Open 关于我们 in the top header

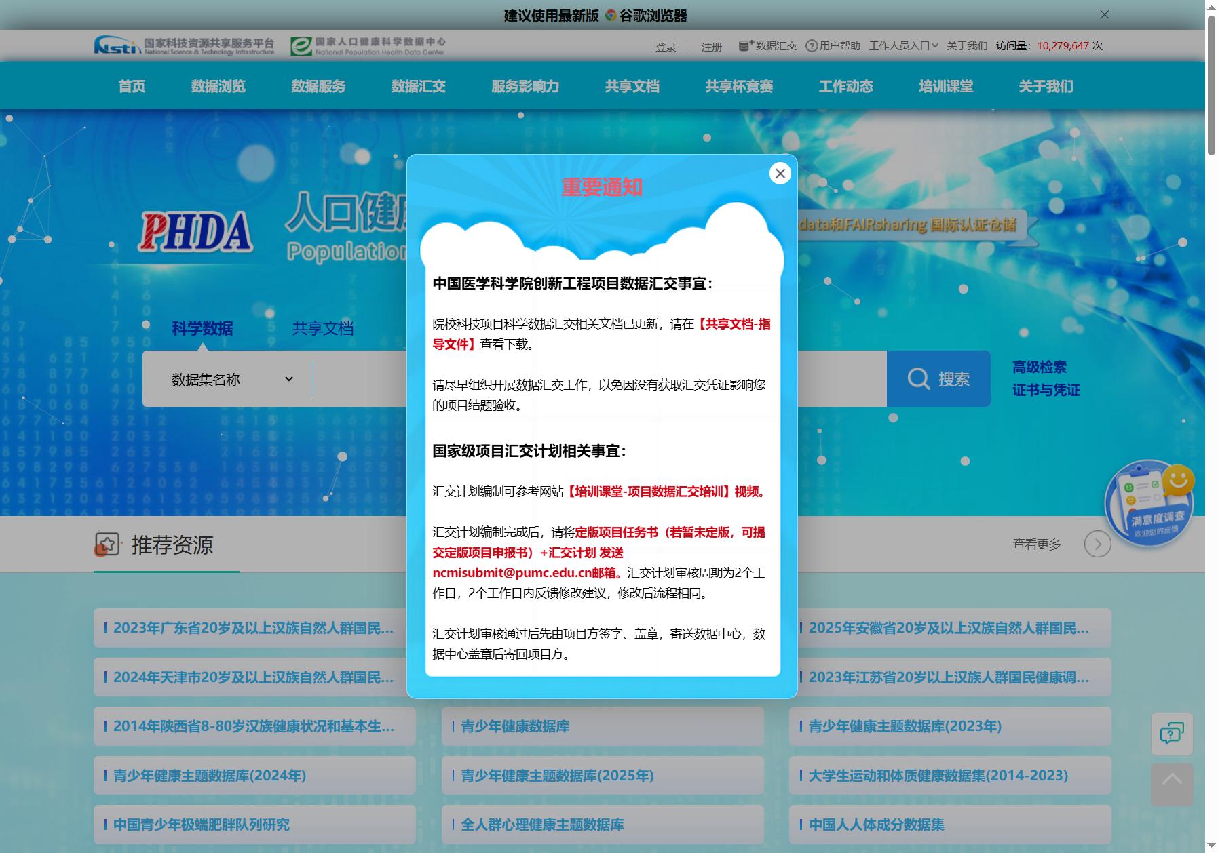click(967, 45)
